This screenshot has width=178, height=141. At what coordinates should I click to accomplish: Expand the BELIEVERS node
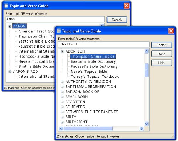(x=62, y=107)
